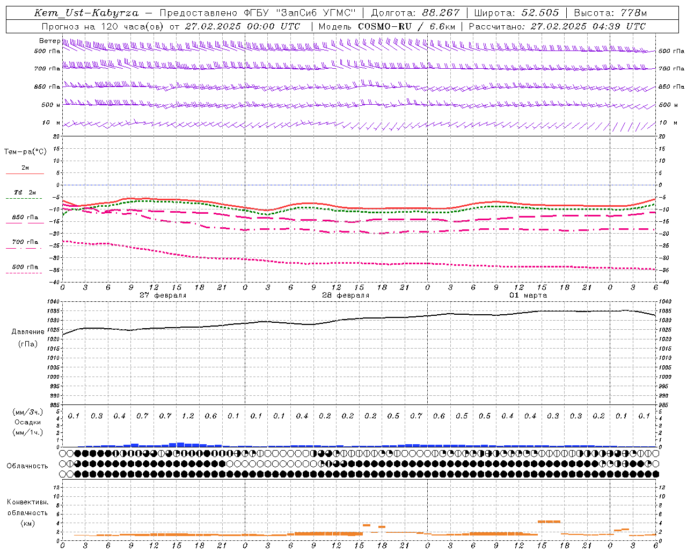
Task: Click the longitude value Долгота: 88.267
Action: click(415, 13)
